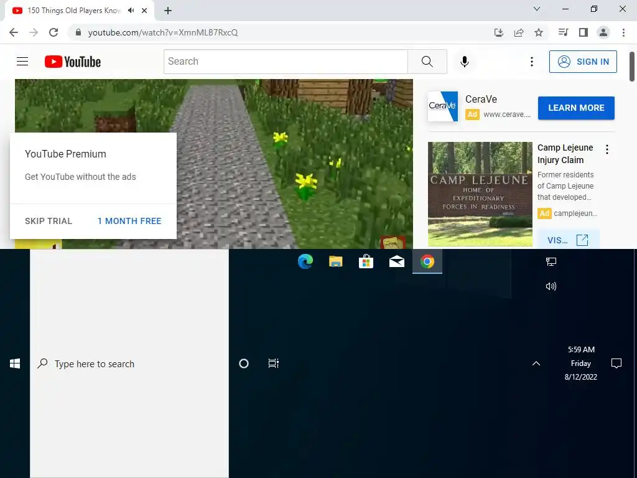Image resolution: width=637 pixels, height=478 pixels.
Task: Click 1 MONTH FREE in the Premium popup
Action: (x=129, y=221)
